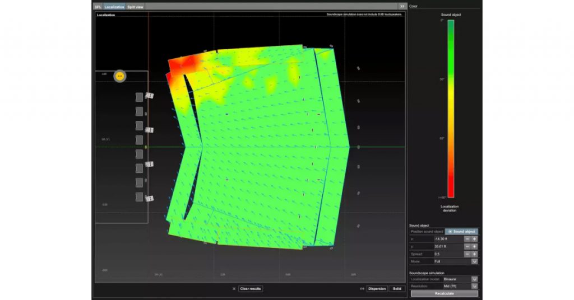Click the Clear results button
Image resolution: width=574 pixels, height=300 pixels.
(x=251, y=289)
